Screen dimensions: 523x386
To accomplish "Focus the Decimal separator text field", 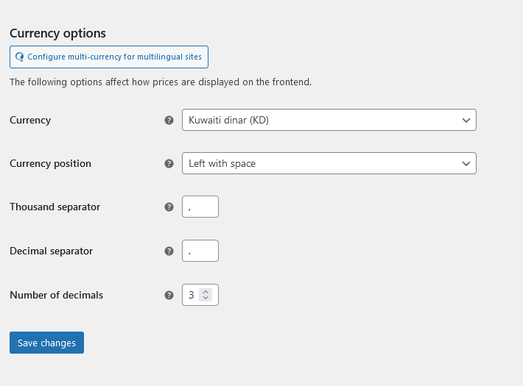I will pyautogui.click(x=200, y=251).
